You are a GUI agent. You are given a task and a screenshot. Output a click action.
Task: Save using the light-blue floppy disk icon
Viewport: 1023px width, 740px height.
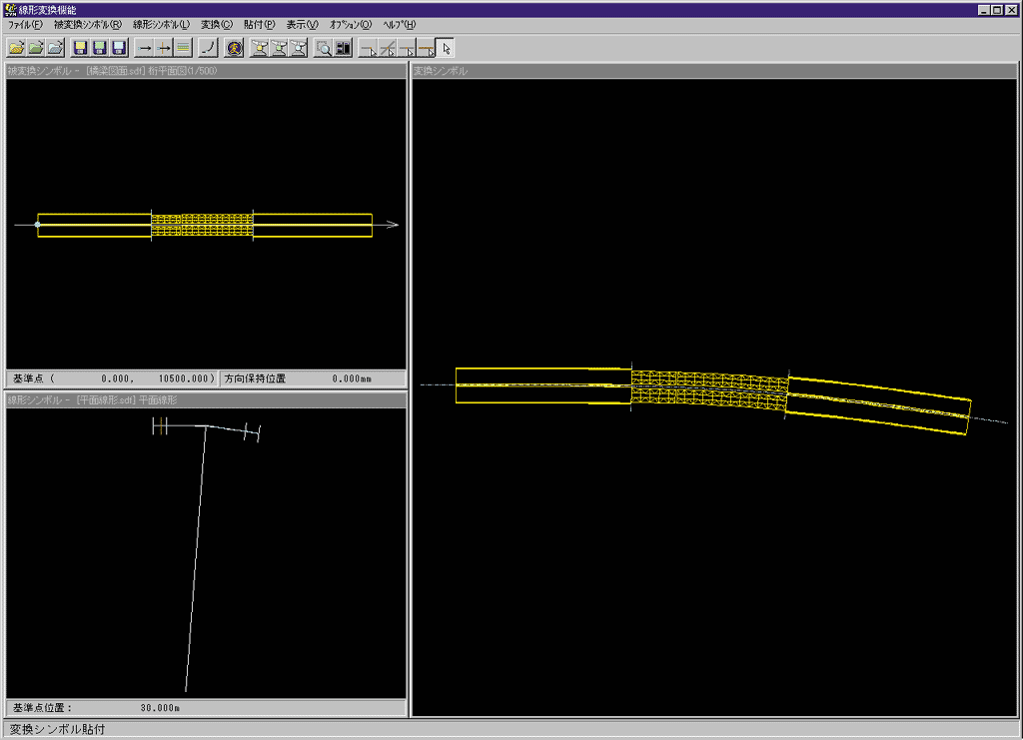coord(119,48)
